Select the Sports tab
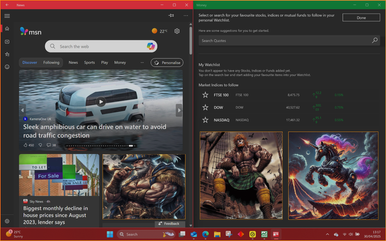 pyautogui.click(x=90, y=63)
